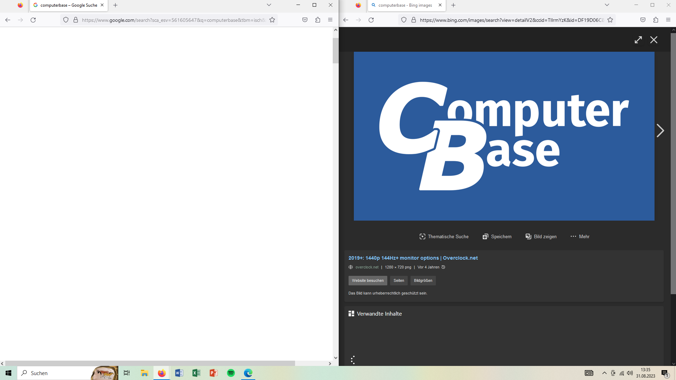676x380 pixels.
Task: Bookmark the Google page with star icon
Action: pyautogui.click(x=272, y=20)
